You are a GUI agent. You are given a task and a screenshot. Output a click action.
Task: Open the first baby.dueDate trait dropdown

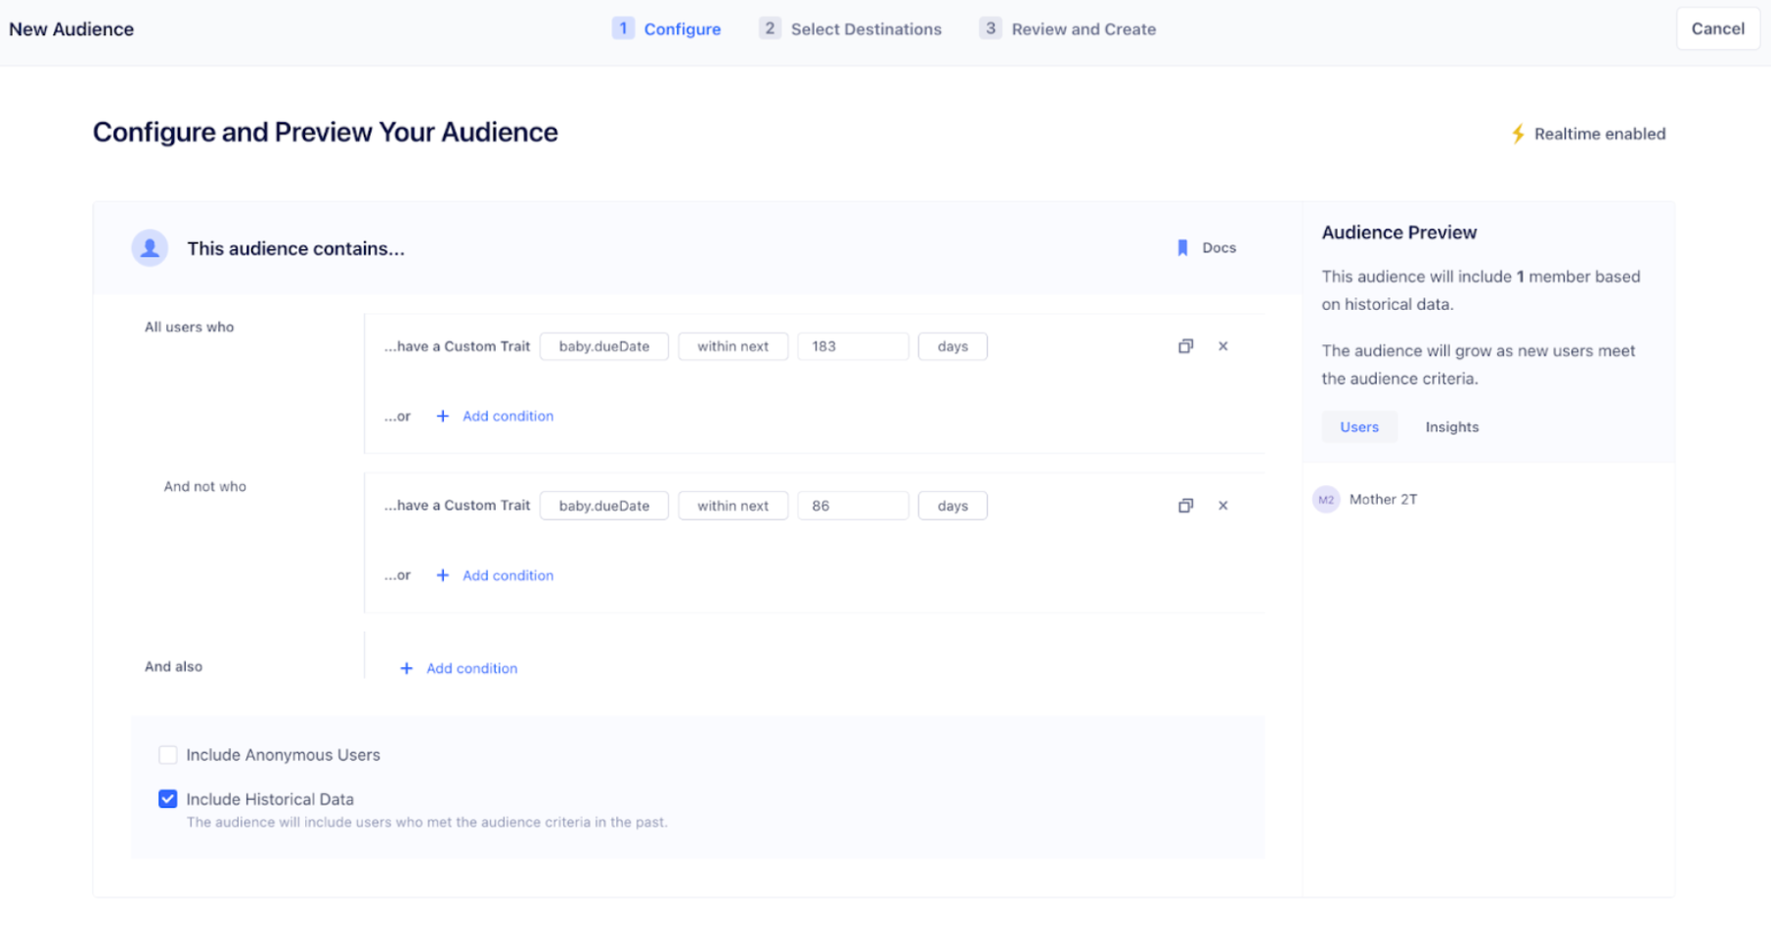click(x=603, y=346)
